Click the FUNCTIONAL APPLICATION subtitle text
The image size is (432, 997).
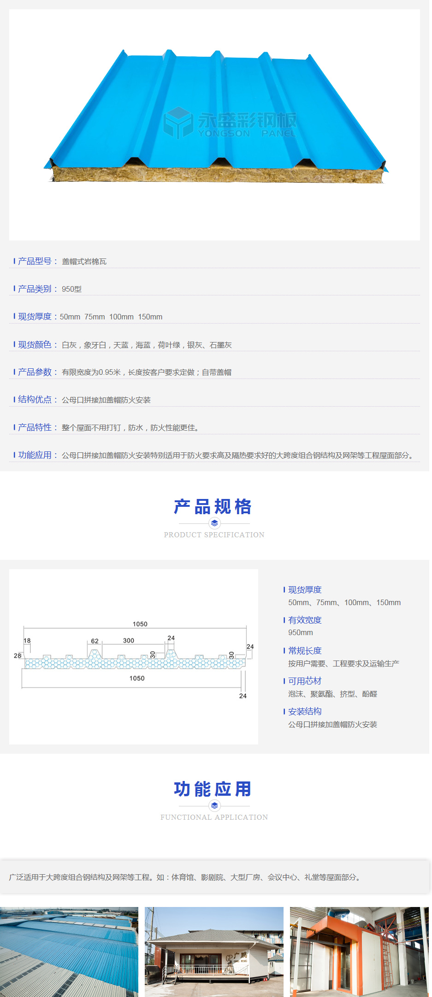pos(214,817)
